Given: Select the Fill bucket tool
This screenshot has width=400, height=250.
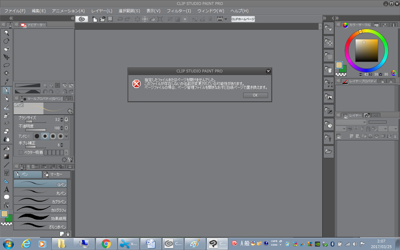Looking at the screenshot, I should [x=6, y=148].
